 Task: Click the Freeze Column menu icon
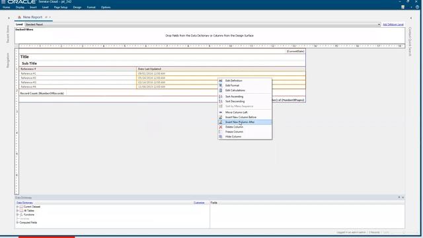pos(221,132)
